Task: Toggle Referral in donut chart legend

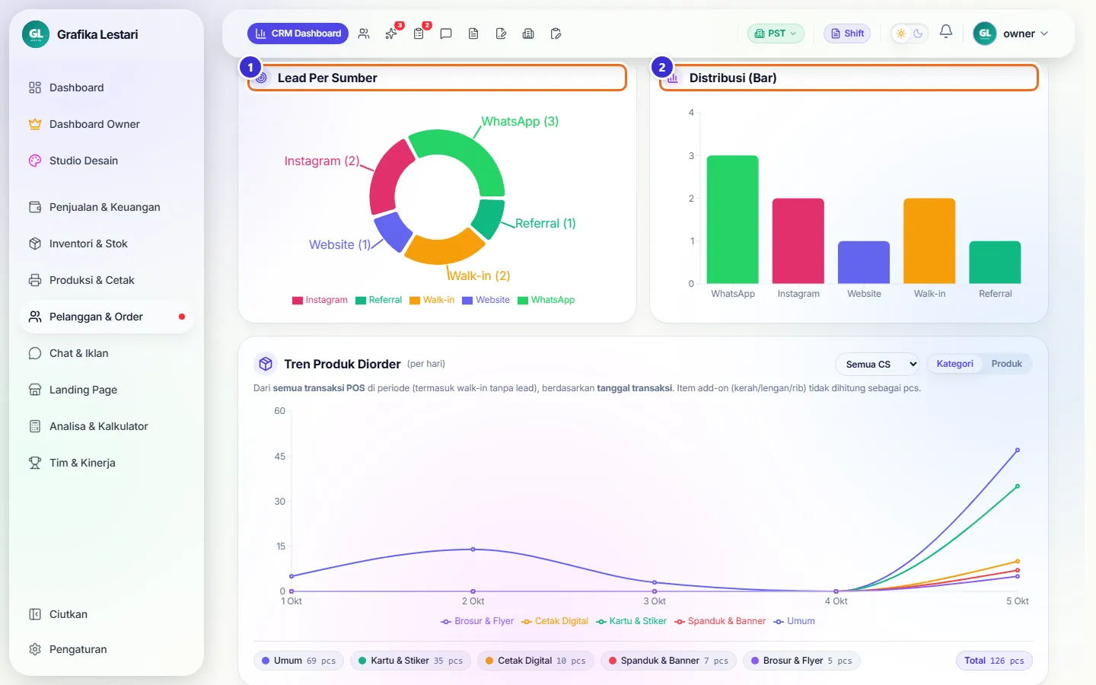Action: 378,300
